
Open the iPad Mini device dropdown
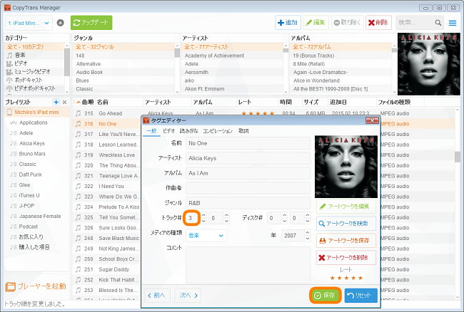pyautogui.click(x=29, y=23)
